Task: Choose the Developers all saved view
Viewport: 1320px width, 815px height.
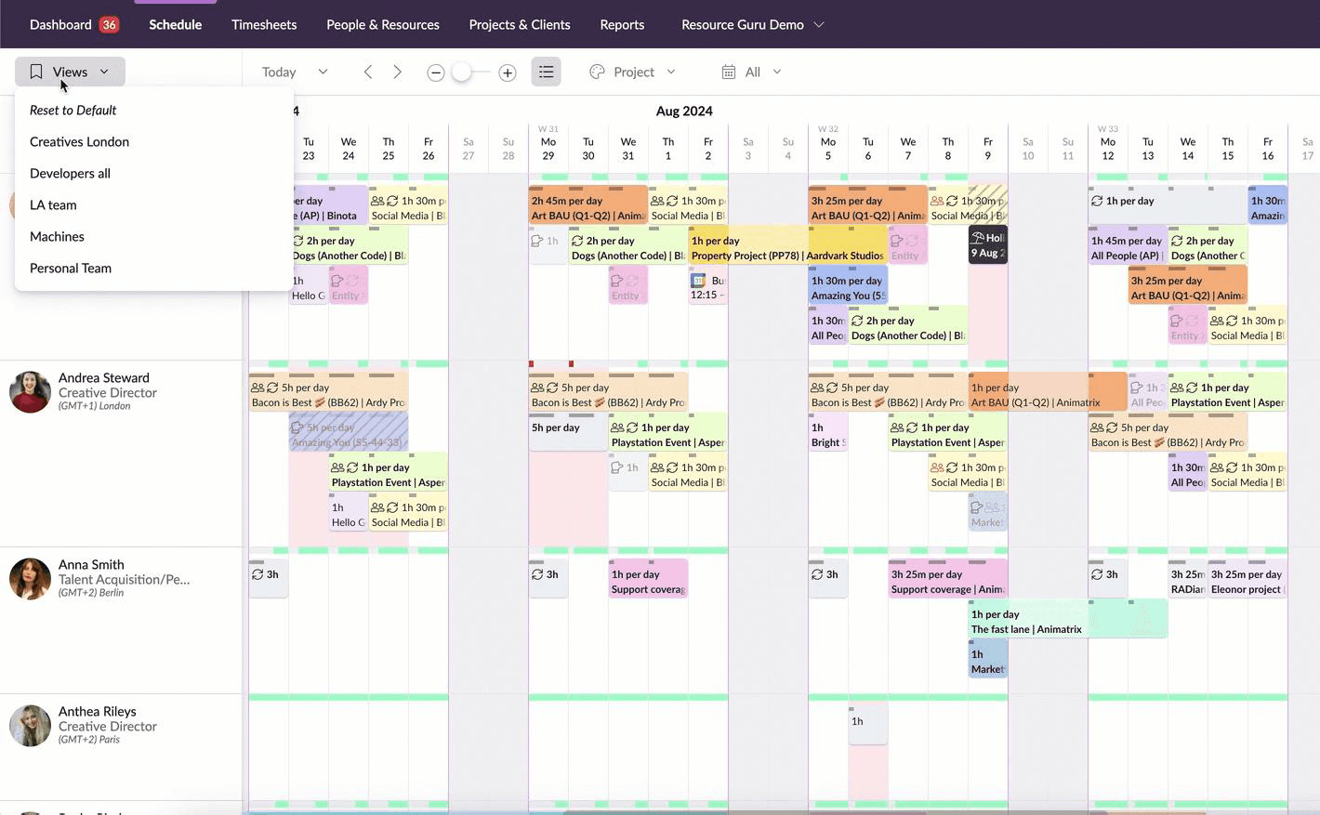Action: coord(70,173)
